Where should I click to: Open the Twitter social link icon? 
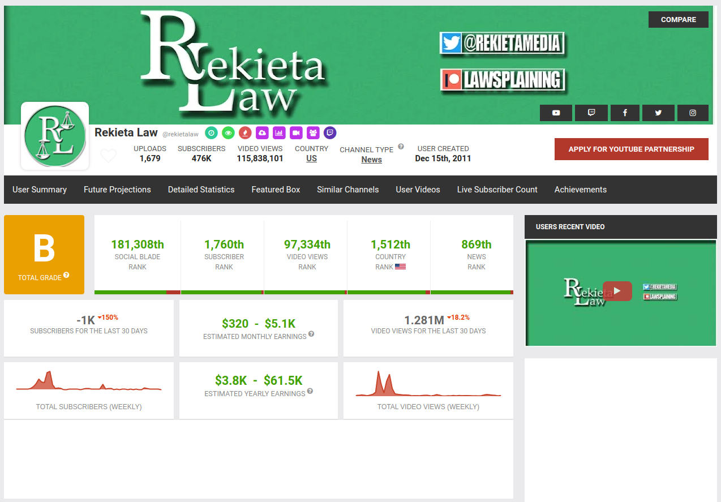coord(658,113)
